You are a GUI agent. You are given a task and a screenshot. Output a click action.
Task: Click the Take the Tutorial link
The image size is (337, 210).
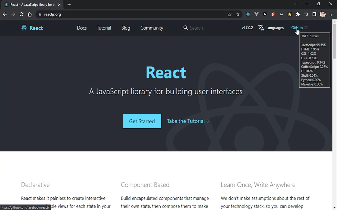(186, 121)
